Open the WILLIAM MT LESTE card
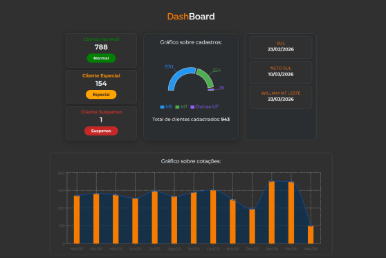 281,97
